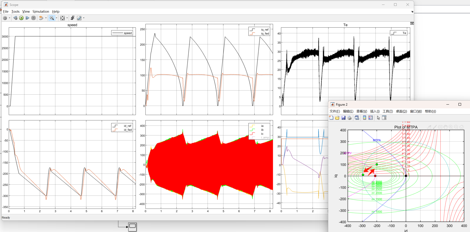The image size is (470, 232).
Task: Click the scope block below the Scope window
Action: pos(132,227)
